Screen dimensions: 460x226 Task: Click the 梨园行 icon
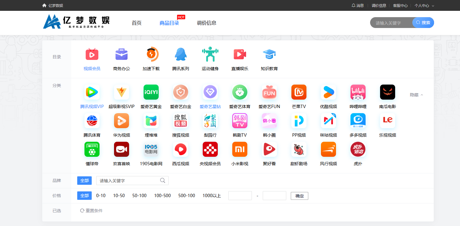click(x=210, y=121)
